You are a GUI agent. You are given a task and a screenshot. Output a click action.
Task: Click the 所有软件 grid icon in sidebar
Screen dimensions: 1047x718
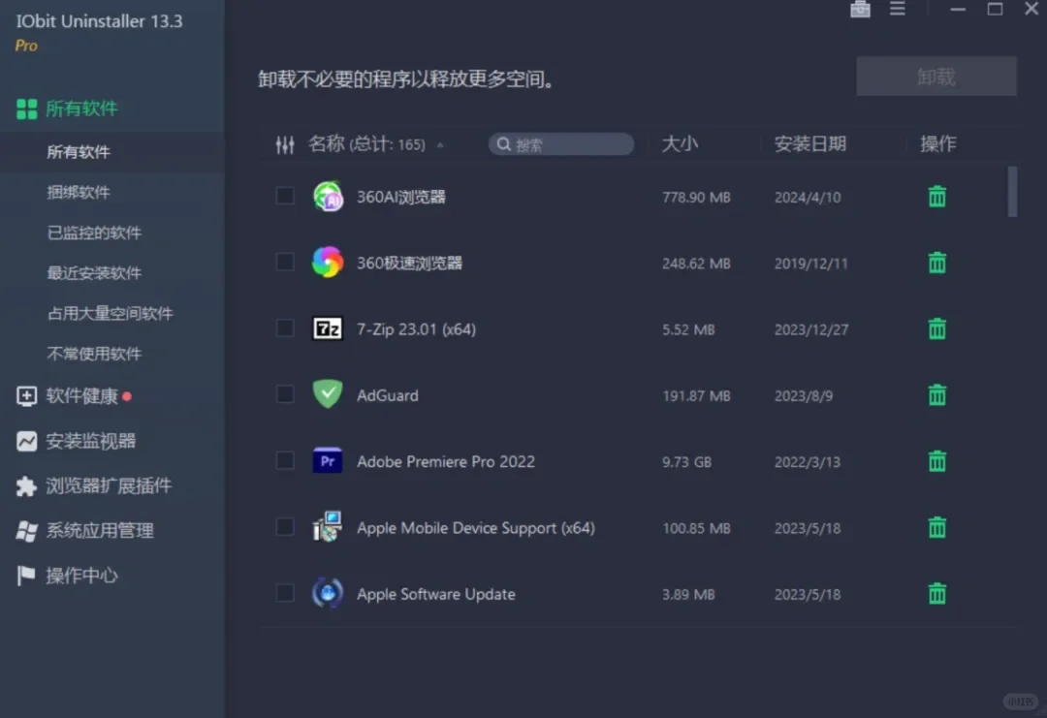26,109
